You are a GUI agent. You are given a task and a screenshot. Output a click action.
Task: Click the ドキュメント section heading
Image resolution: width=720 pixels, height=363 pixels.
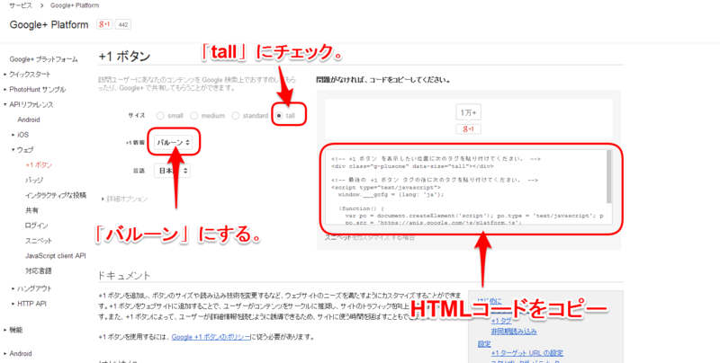pyautogui.click(x=124, y=276)
